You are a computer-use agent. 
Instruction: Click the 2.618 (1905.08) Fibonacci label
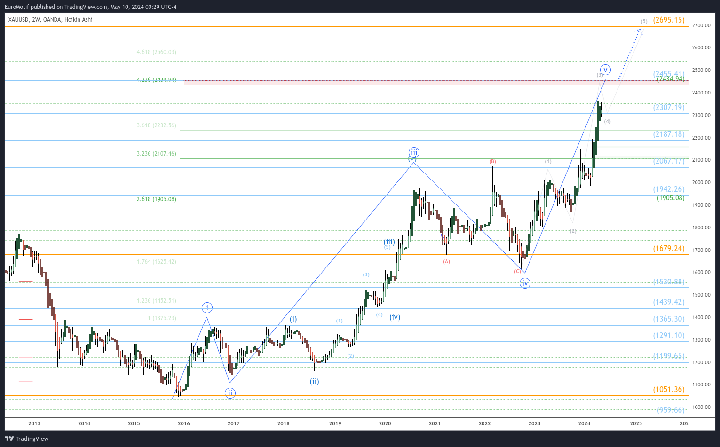(x=157, y=199)
